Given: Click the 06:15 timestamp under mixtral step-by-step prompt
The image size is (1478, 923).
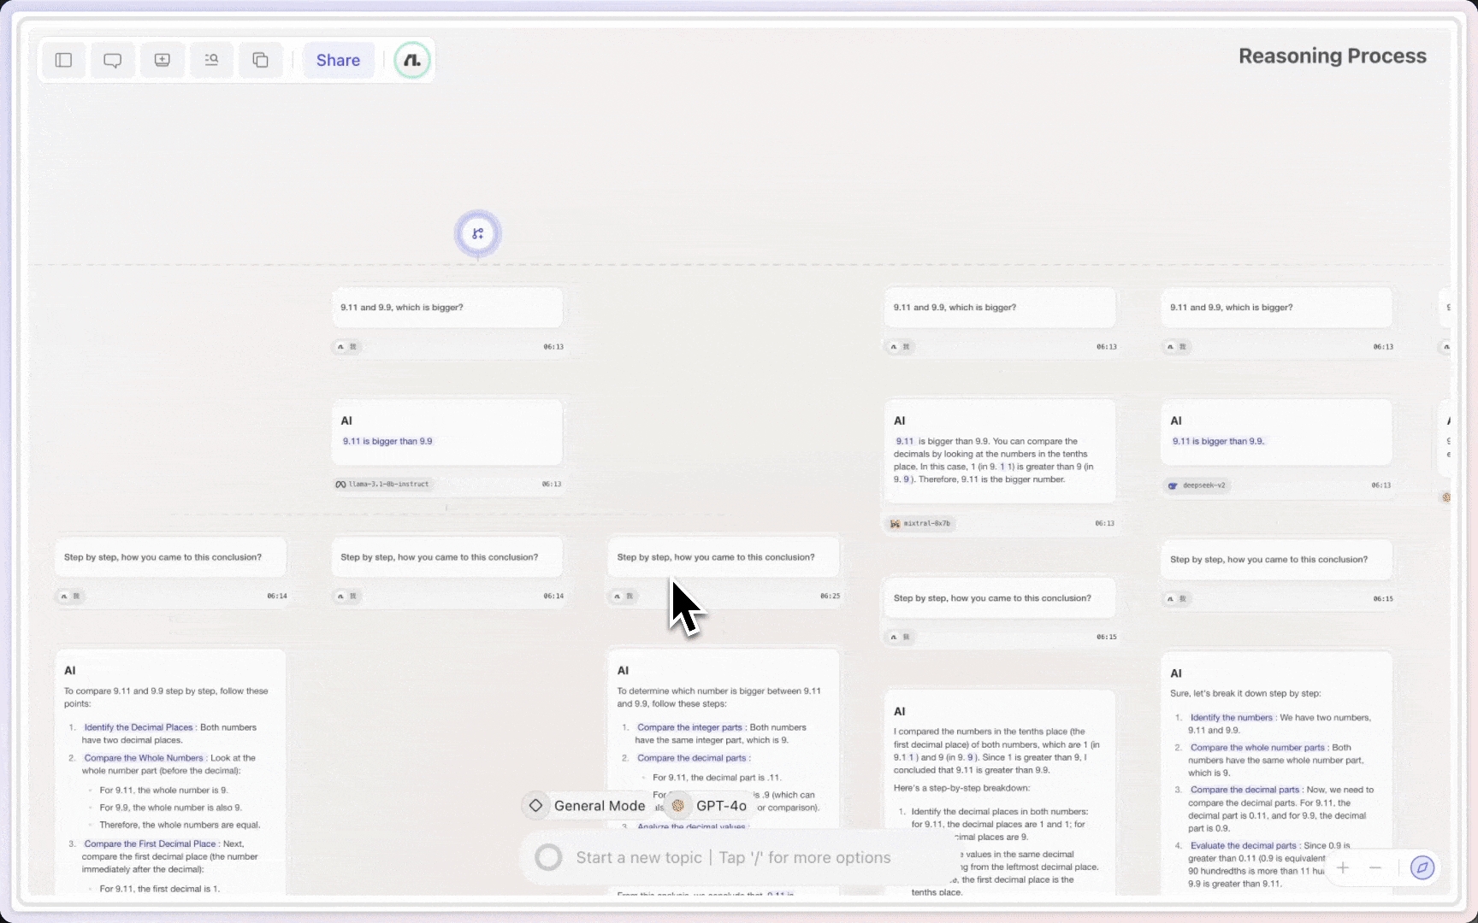Looking at the screenshot, I should click(1106, 637).
